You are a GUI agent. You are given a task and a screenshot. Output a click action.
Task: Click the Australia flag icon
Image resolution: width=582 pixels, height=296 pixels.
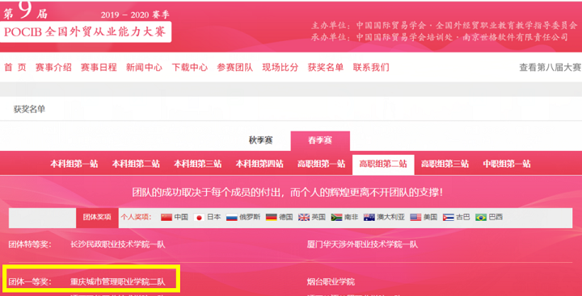click(369, 218)
